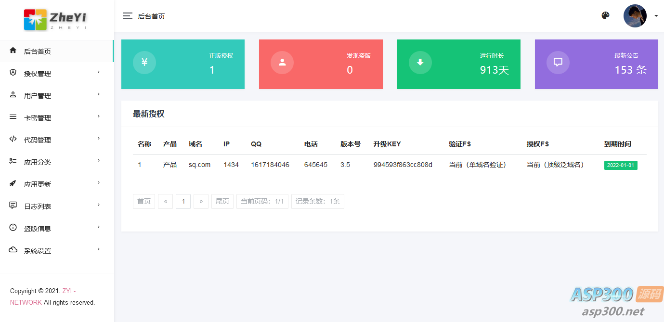
Task: Click the ZheYi logo
Action: (55, 20)
